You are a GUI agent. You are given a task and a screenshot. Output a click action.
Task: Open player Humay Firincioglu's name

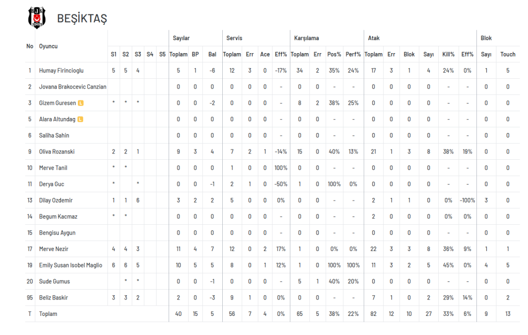(61, 71)
